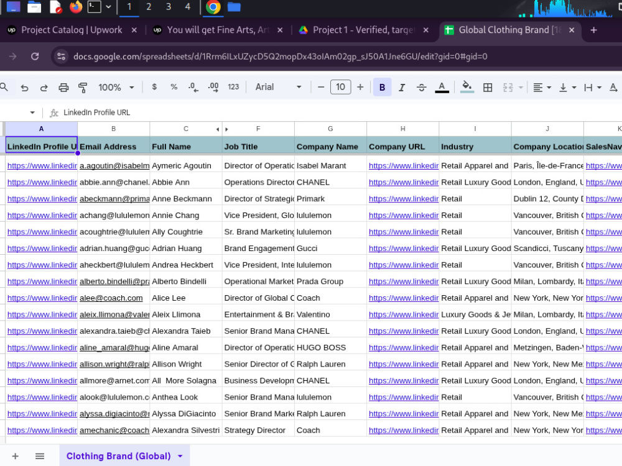Toggle Strikethrough formatting
Viewport: 622px width, 466px height.
point(421,88)
